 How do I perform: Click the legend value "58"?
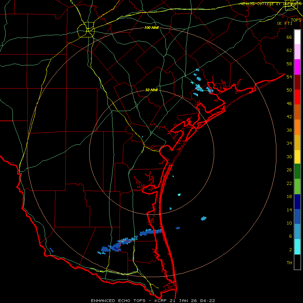(x=289, y=64)
